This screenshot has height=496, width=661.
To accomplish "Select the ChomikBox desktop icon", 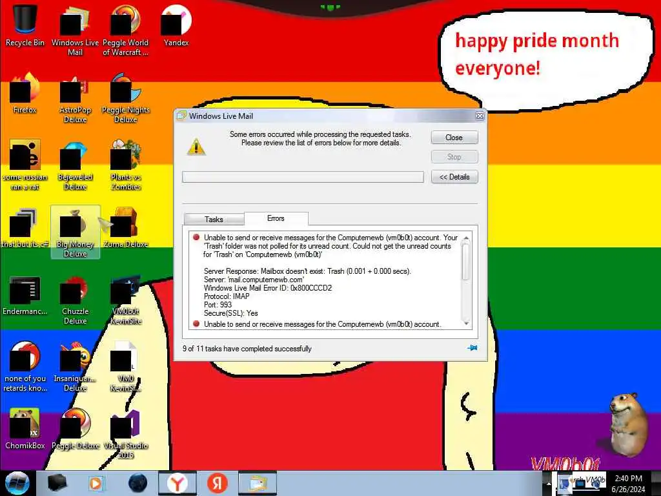I will click(25, 428).
